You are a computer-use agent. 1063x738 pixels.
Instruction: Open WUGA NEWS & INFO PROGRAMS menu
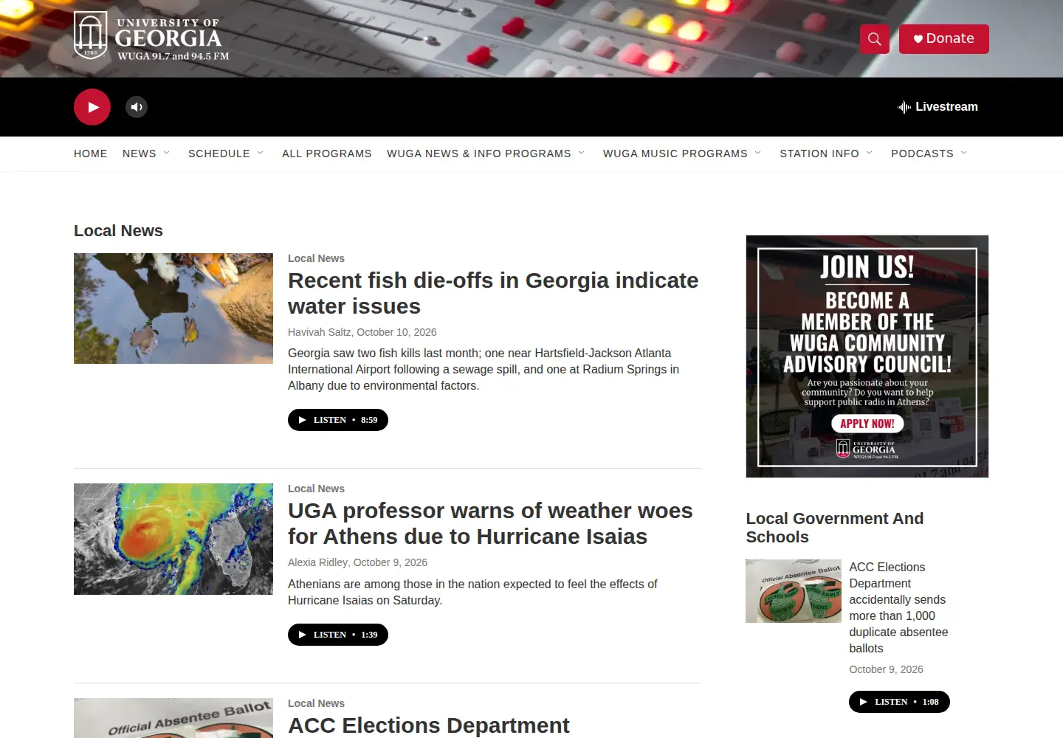tap(479, 154)
